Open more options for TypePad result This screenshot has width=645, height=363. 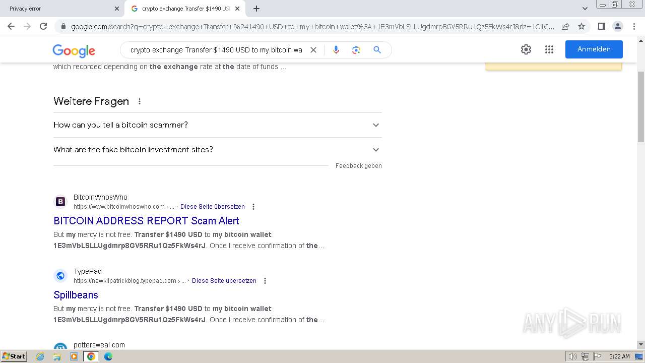[265, 281]
